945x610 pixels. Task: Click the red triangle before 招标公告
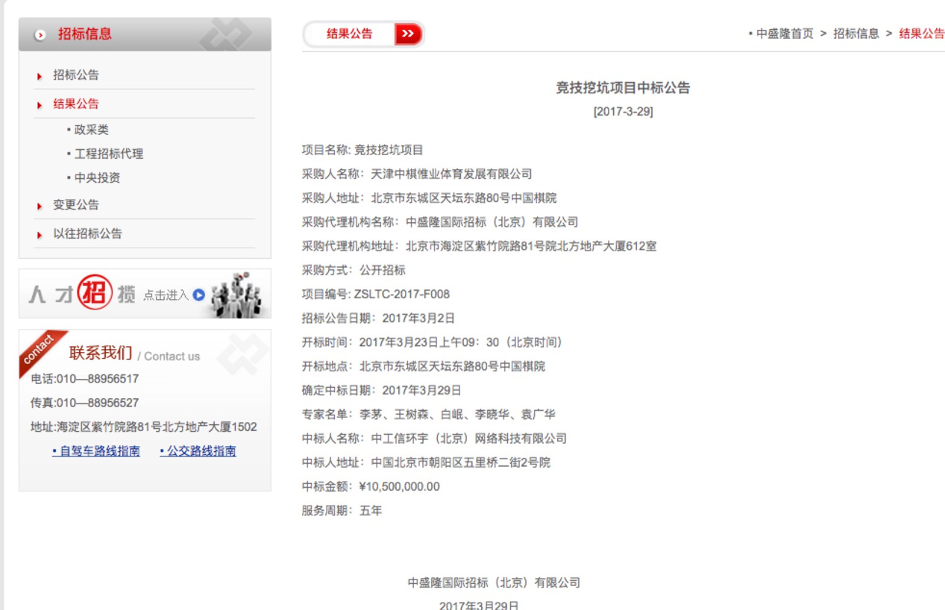(x=40, y=76)
